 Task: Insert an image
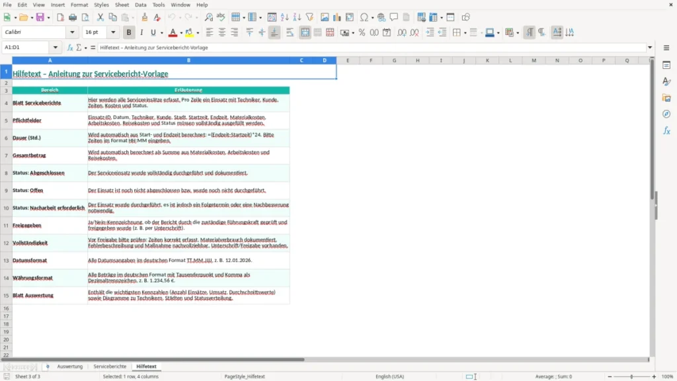coord(325,17)
